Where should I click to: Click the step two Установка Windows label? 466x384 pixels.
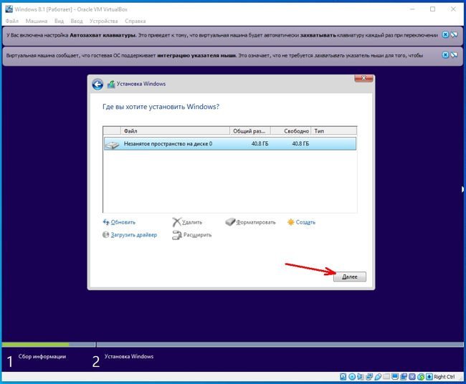pos(128,356)
